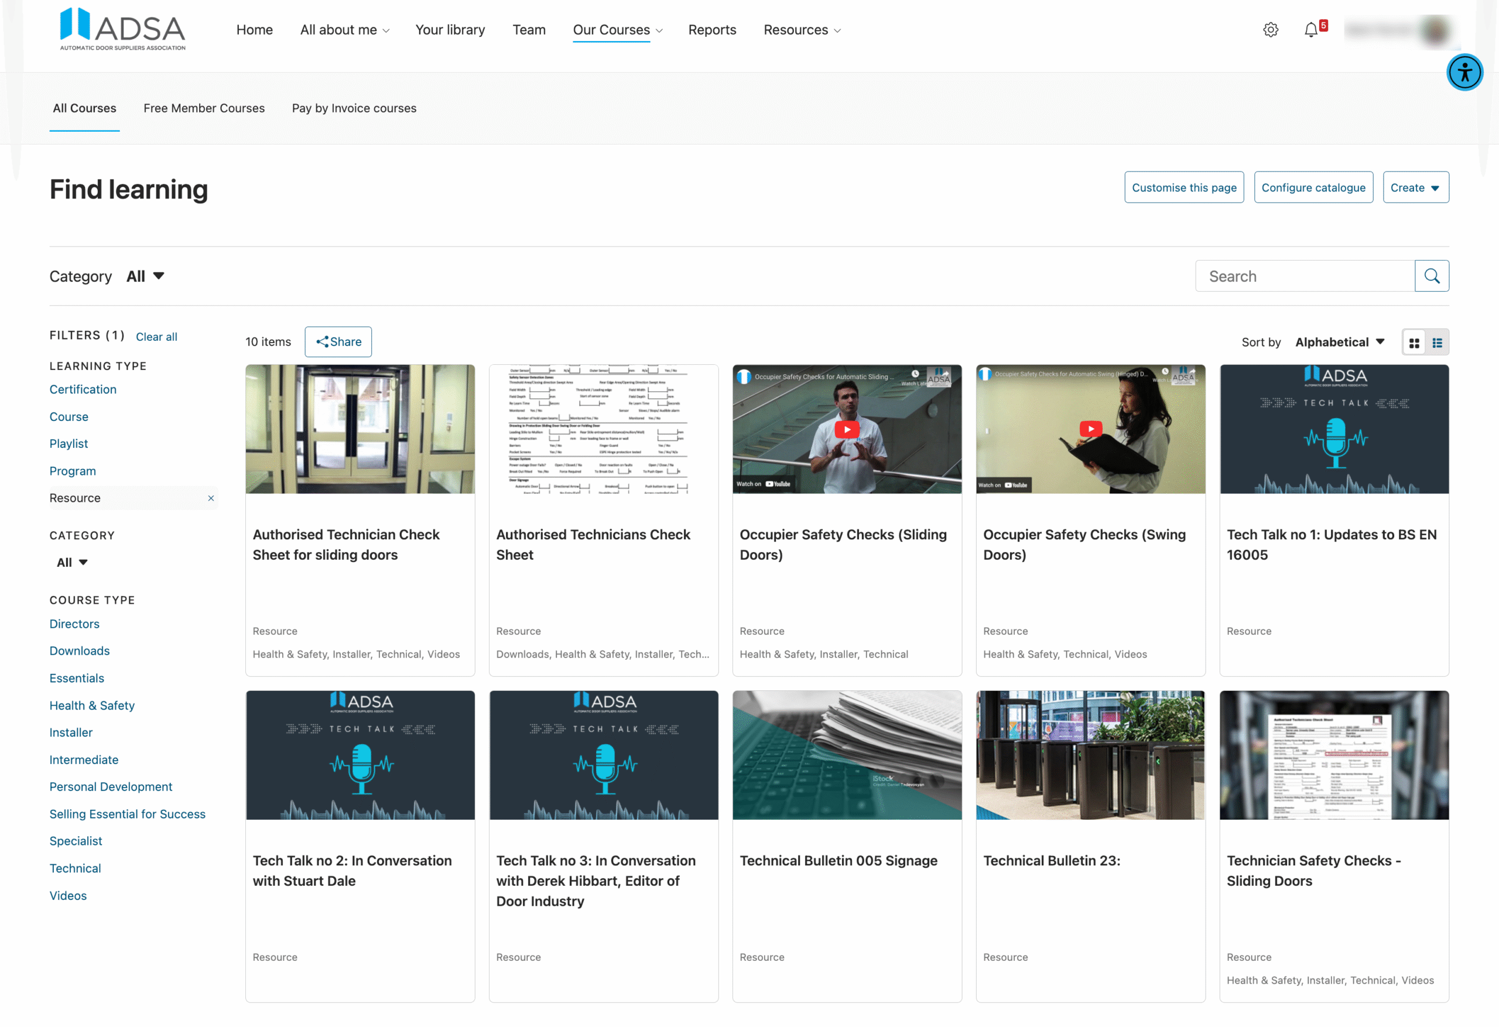Open the Category All dropdown

(x=146, y=275)
